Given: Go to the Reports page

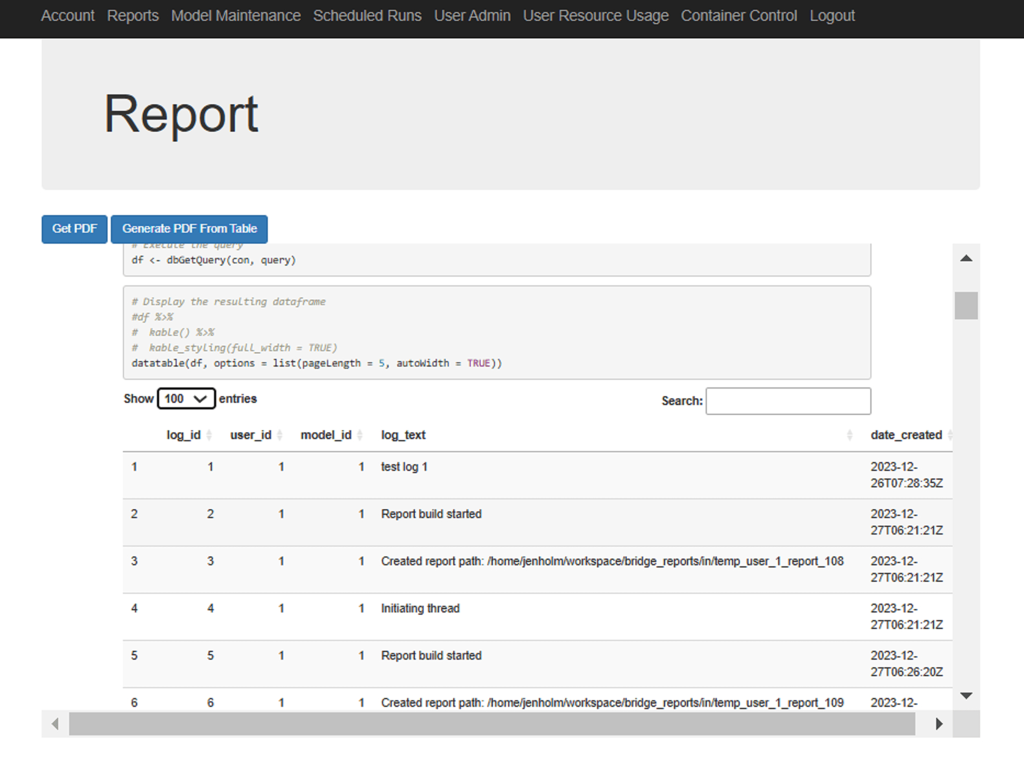Looking at the screenshot, I should coord(133,16).
